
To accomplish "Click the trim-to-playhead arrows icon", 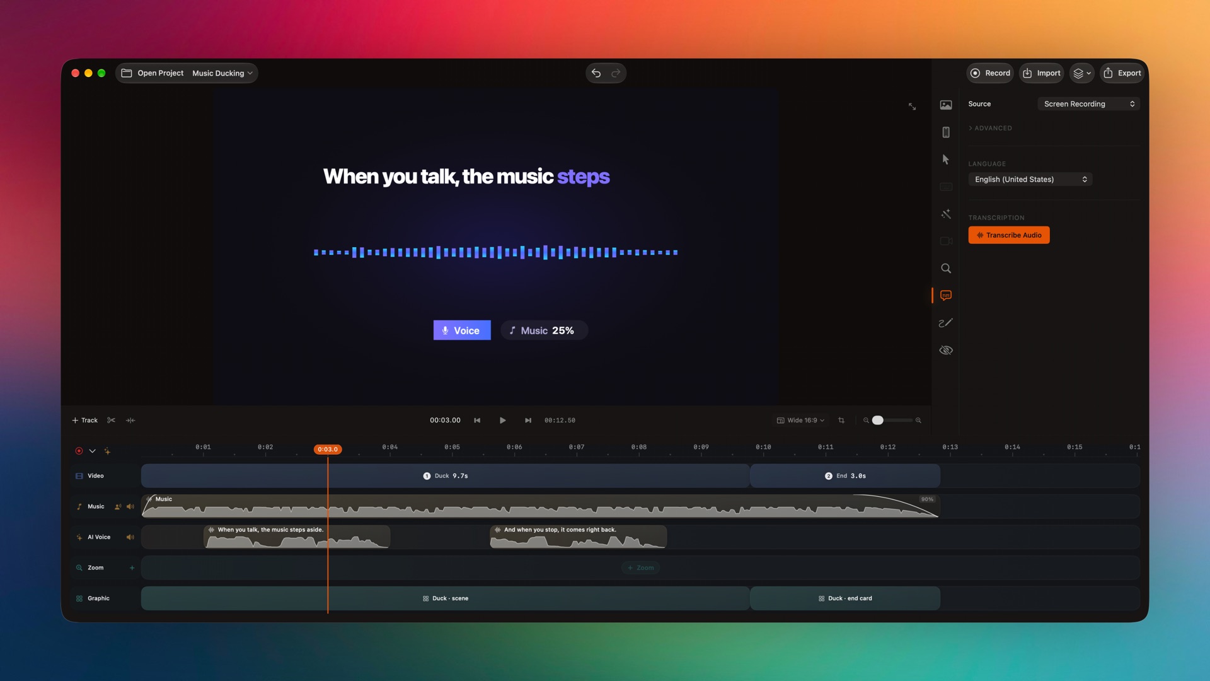I will (130, 420).
